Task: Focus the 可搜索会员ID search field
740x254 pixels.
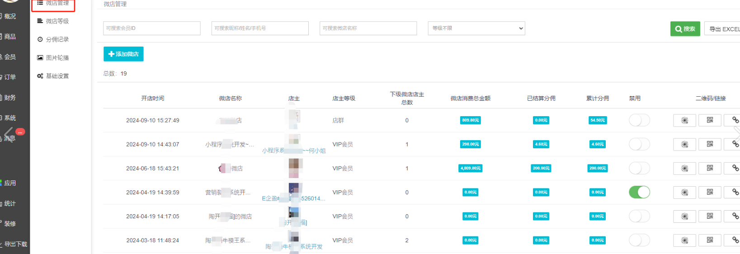Action: (151, 28)
